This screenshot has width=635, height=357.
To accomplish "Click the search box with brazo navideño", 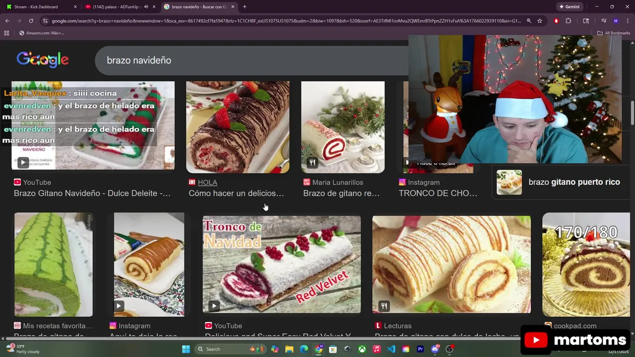I will (x=251, y=60).
